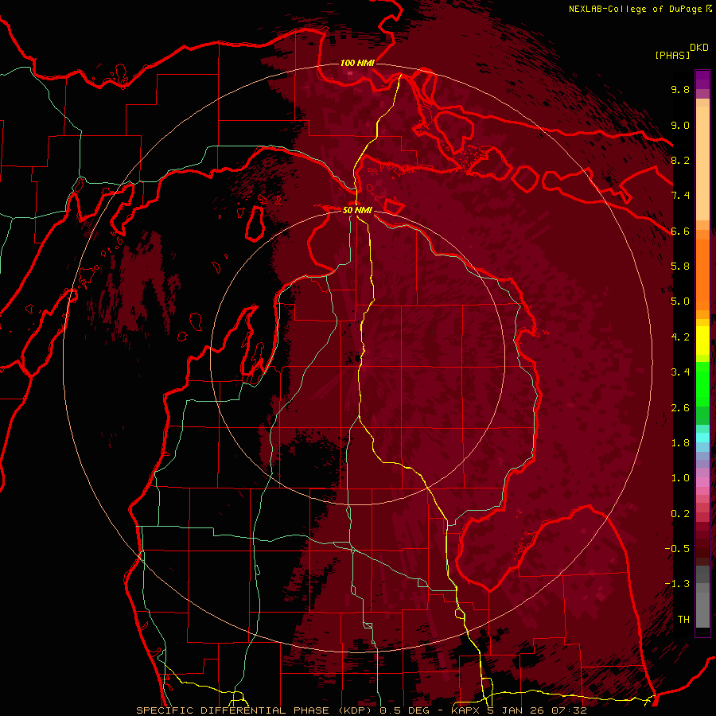716x716 pixels.
Task: Click the radar site center dot
Action: coord(357,358)
